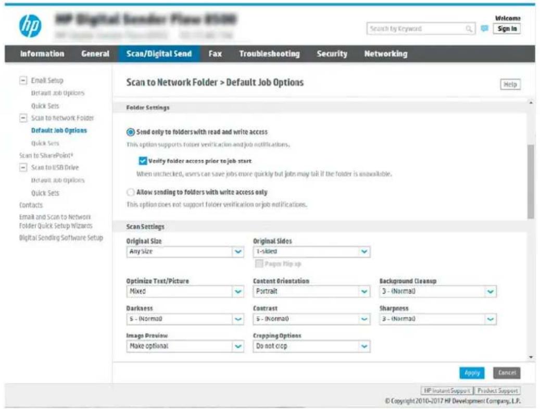Image resolution: width=540 pixels, height=409 pixels.
Task: Click the Scan to USB Drive label
Action: point(55,167)
